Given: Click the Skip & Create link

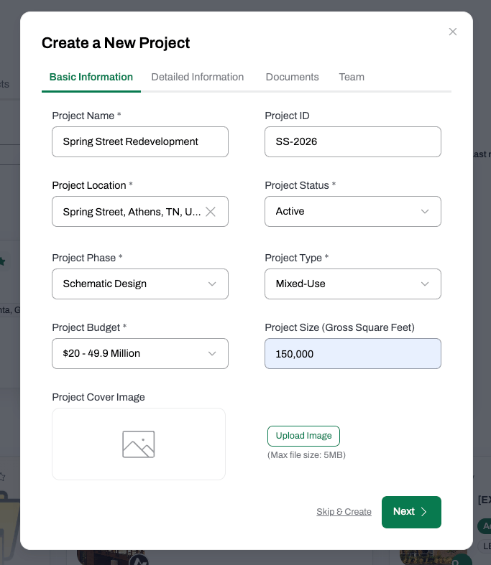Looking at the screenshot, I should click(x=344, y=512).
